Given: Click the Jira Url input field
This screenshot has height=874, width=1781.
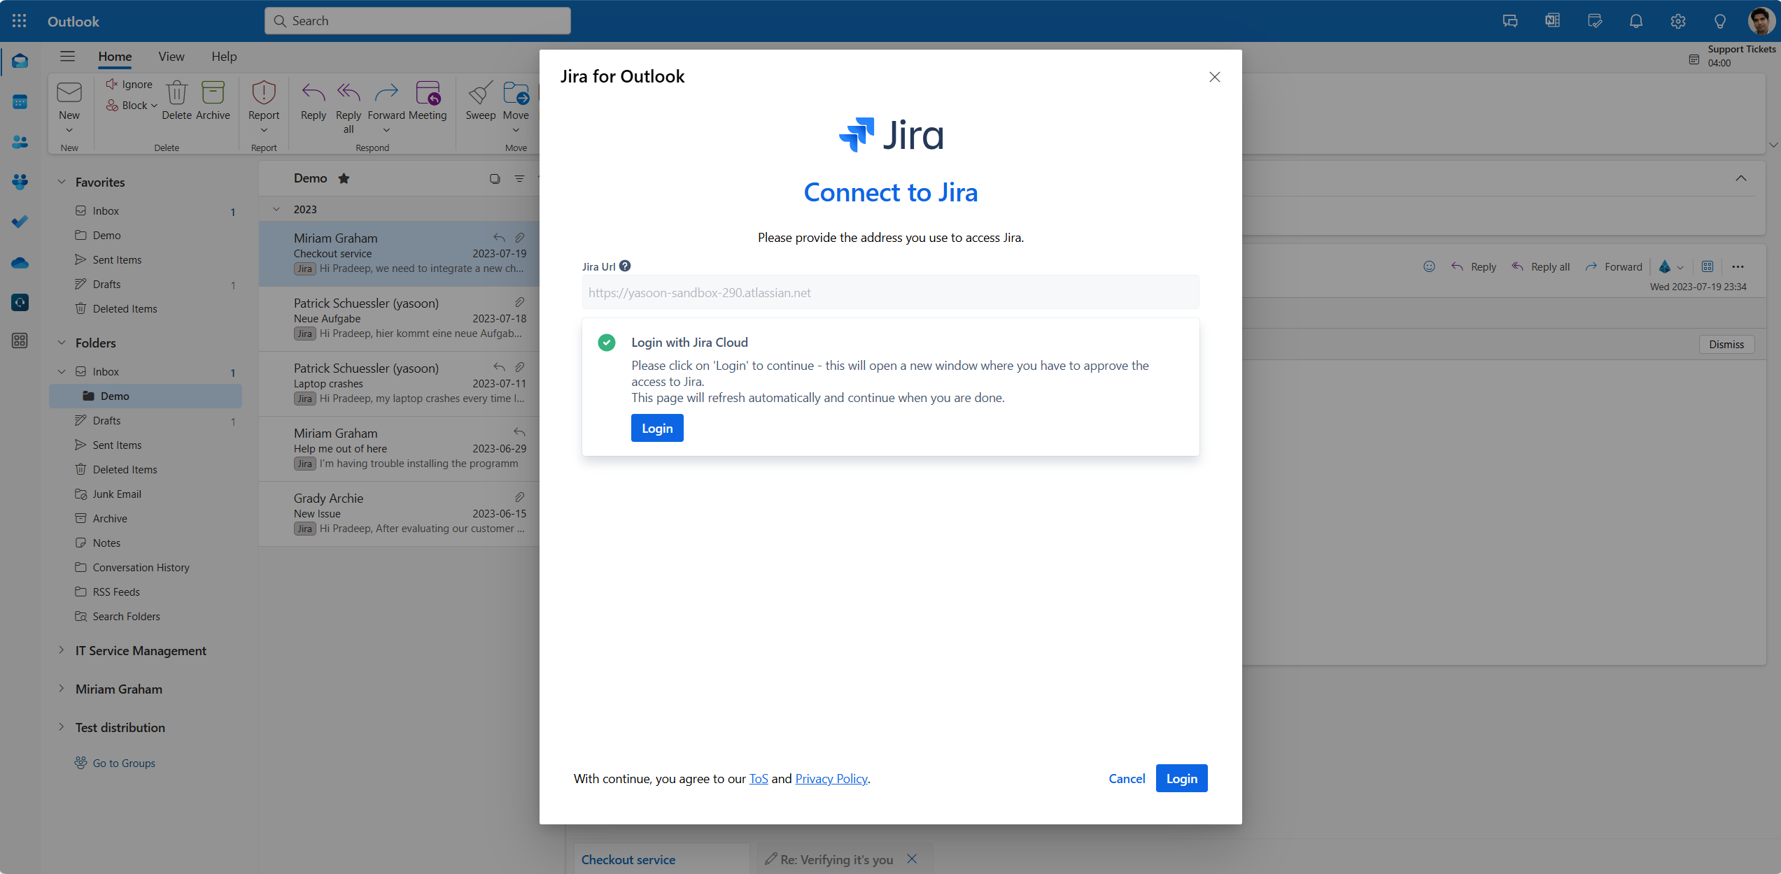Looking at the screenshot, I should [890, 292].
